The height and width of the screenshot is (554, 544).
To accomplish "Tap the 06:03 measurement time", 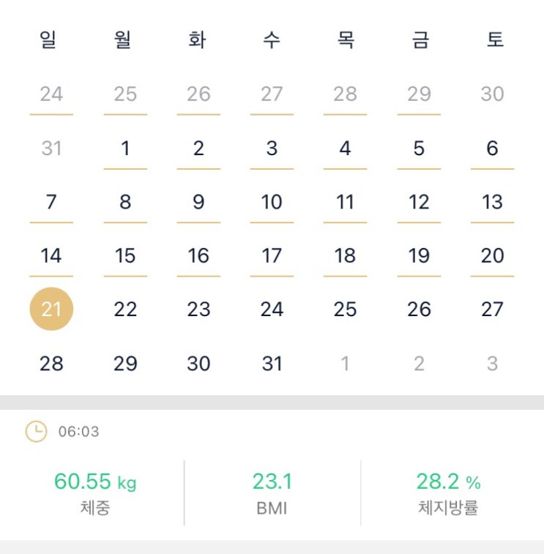I will [78, 432].
